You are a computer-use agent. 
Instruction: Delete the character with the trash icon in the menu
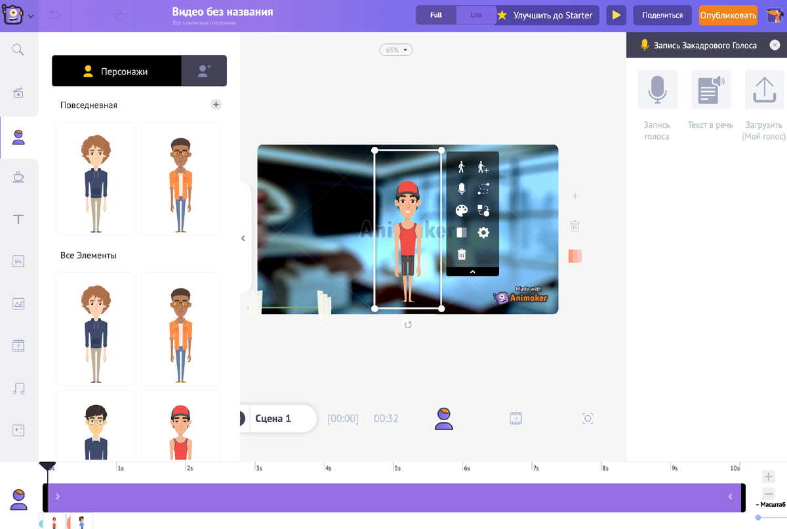(x=462, y=254)
